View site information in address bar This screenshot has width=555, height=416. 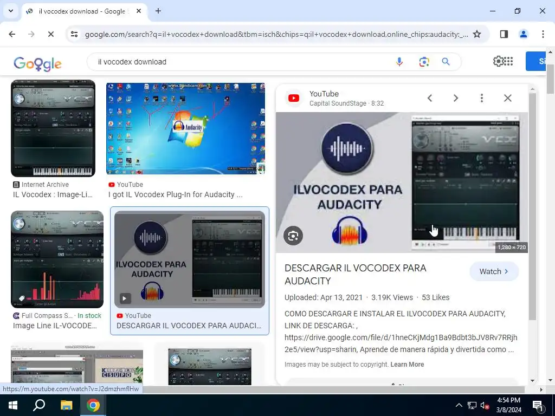(74, 34)
